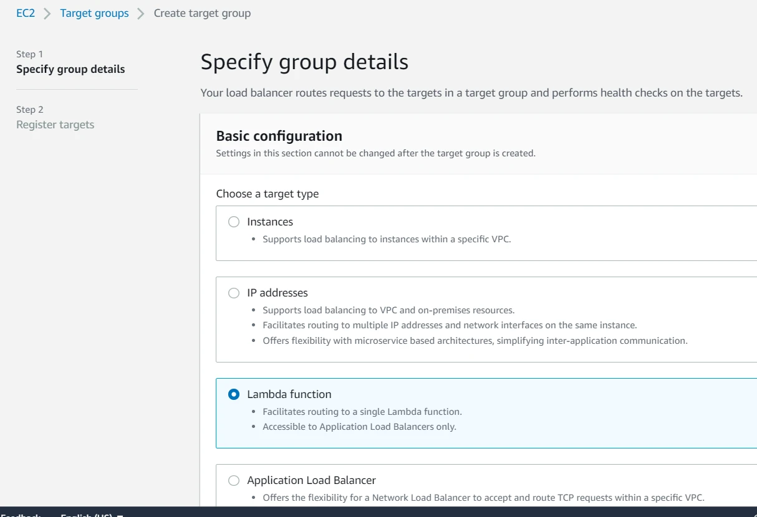Viewport: 757px width, 517px height.
Task: Click 'Supports load balancing to instances' description
Action: pos(387,239)
